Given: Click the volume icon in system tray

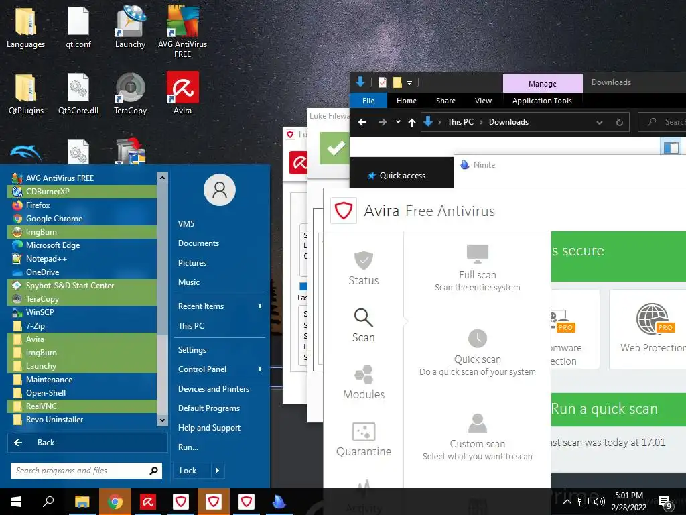Looking at the screenshot, I should [x=600, y=502].
